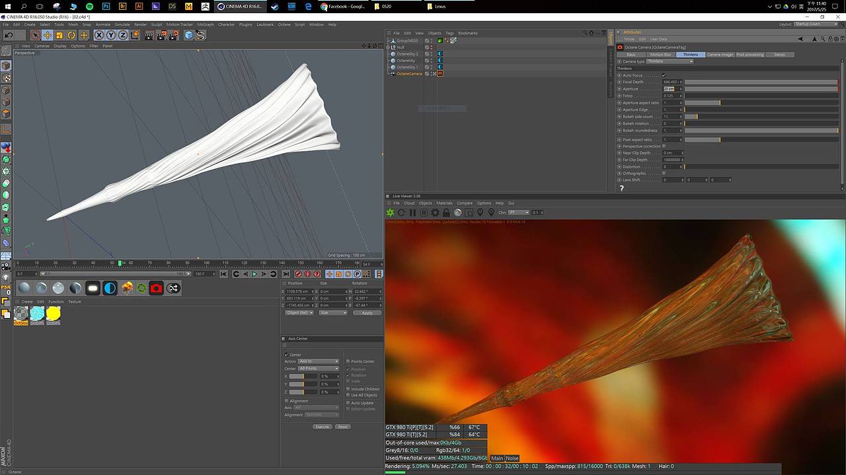Select the Rotate tool

[x=71, y=35]
